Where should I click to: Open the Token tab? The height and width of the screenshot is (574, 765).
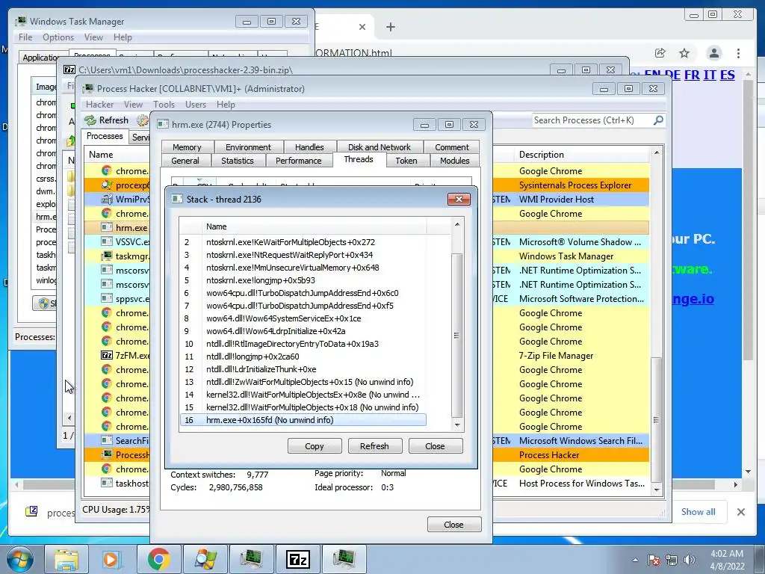tap(406, 161)
